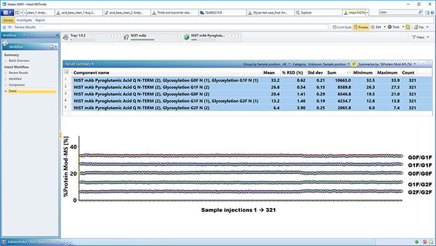Select Review Results workflow step
The width and height of the screenshot is (436, 246).
[x=18, y=73]
